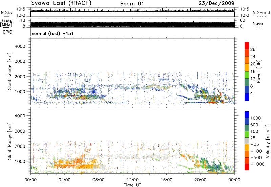
Task: Click the blue top of Velocity colorbar
Action: tap(247, 115)
